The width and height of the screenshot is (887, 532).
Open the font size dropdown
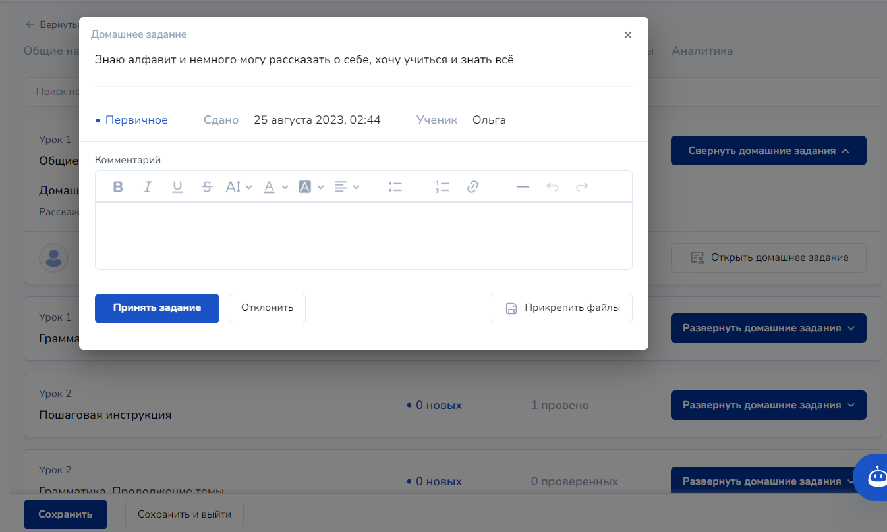tap(239, 187)
